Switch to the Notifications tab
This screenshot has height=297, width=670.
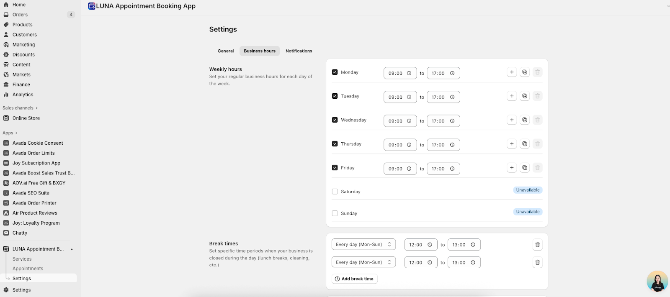(299, 51)
